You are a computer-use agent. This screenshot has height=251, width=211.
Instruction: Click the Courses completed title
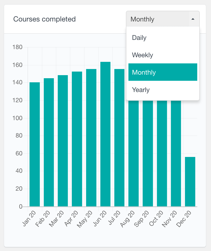(44, 19)
